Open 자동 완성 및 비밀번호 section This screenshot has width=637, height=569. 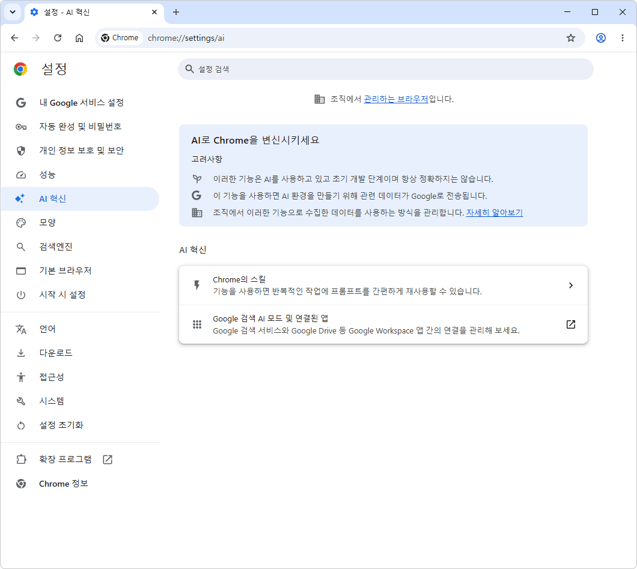click(x=81, y=127)
